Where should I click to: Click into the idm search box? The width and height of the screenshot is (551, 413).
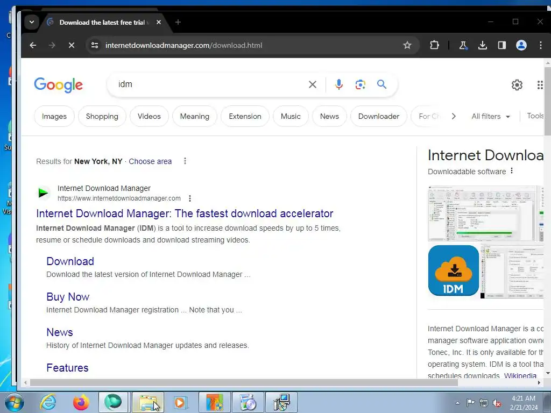[x=211, y=84]
